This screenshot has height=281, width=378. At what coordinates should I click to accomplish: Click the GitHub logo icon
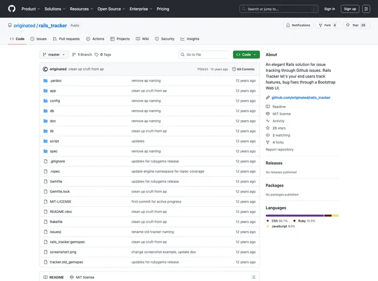[12, 9]
